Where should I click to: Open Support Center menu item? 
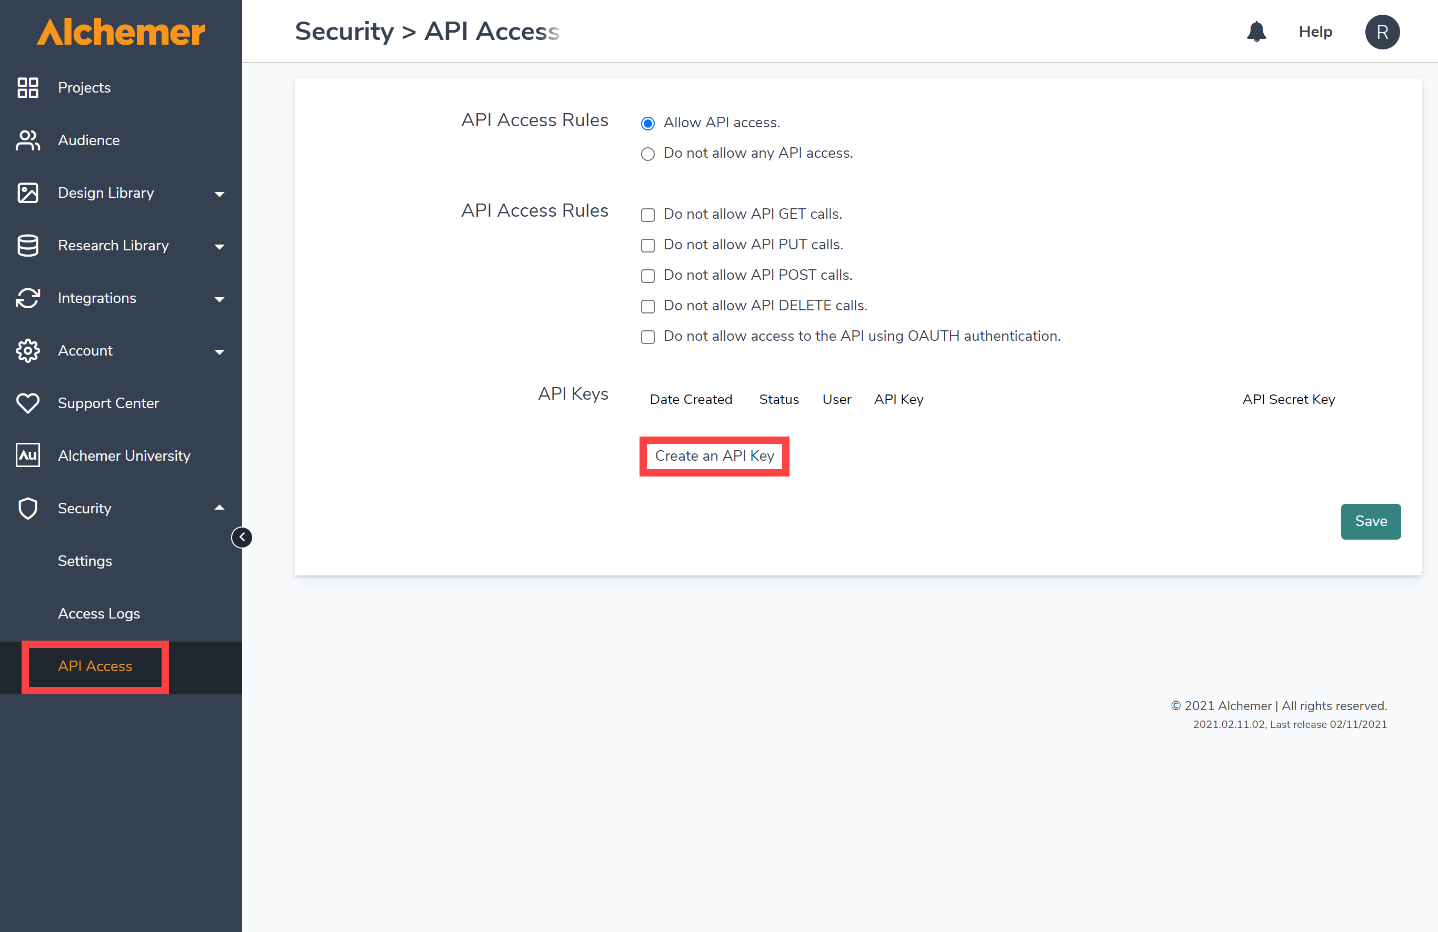(108, 402)
